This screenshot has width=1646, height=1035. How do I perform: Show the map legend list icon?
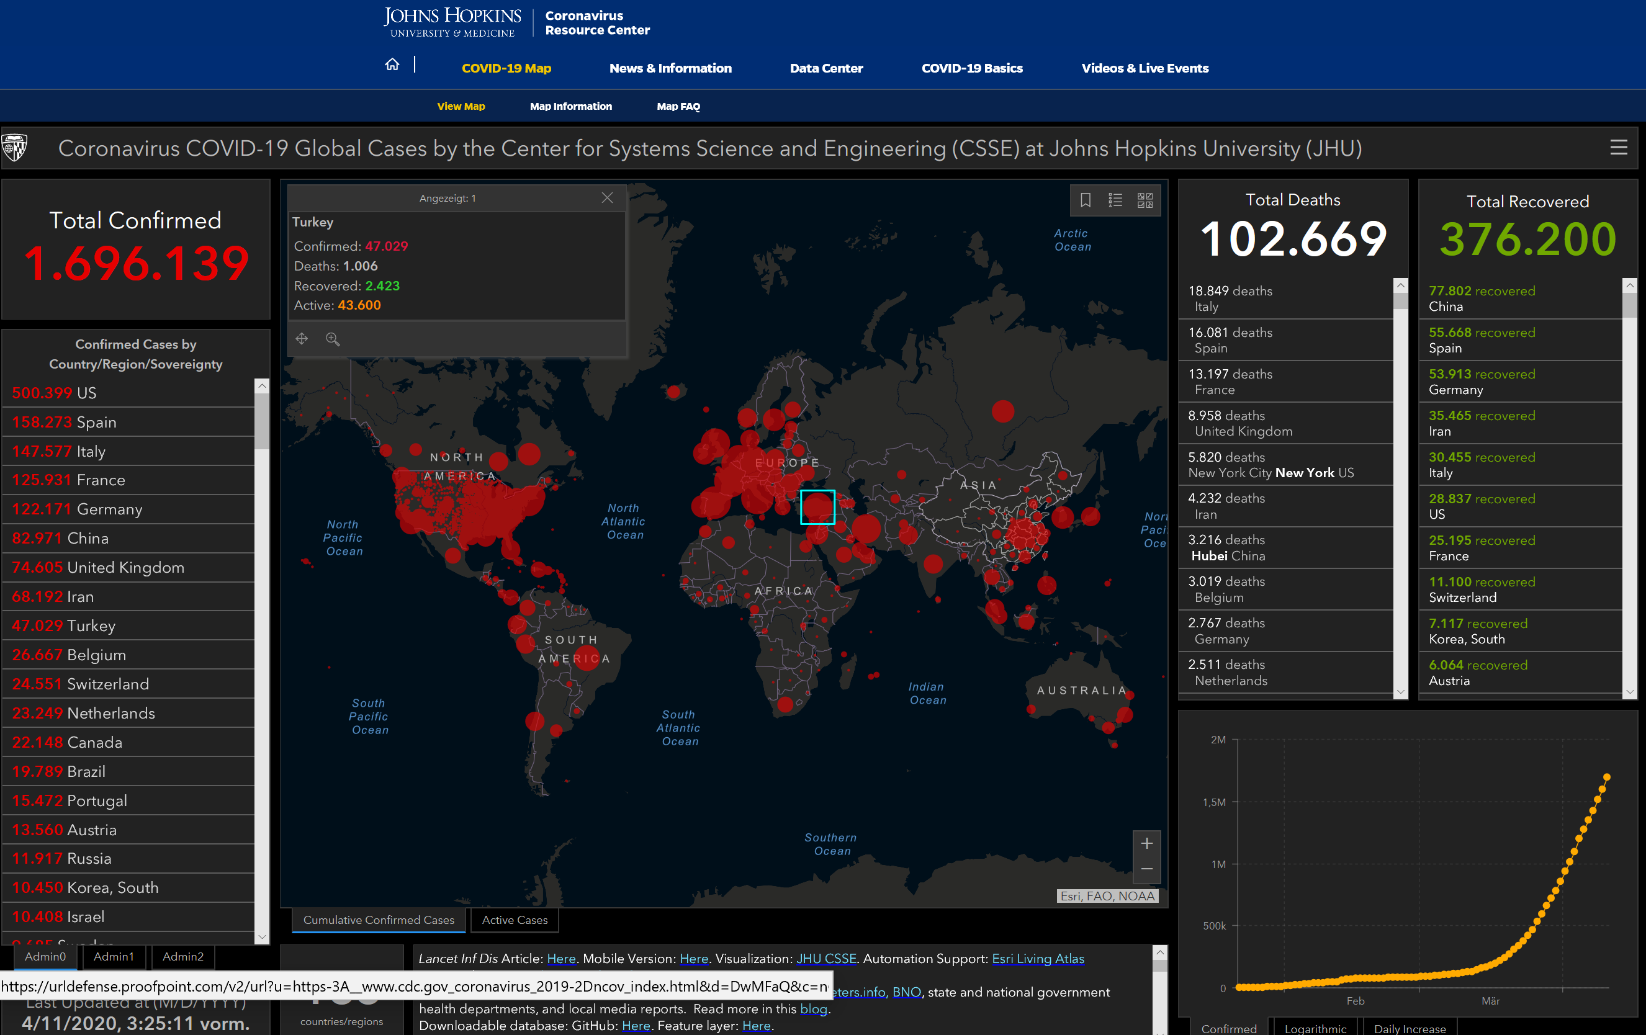[x=1115, y=200]
